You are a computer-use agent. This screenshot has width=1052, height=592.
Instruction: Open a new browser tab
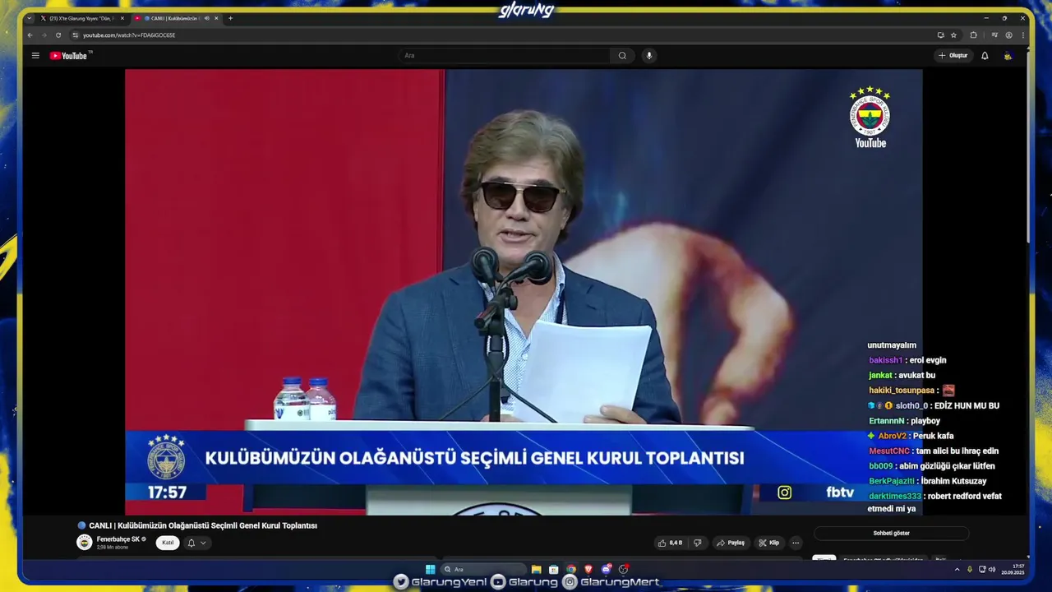(231, 18)
